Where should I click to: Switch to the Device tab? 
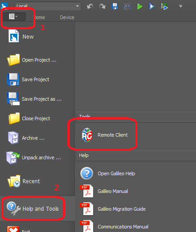pyautogui.click(x=67, y=17)
